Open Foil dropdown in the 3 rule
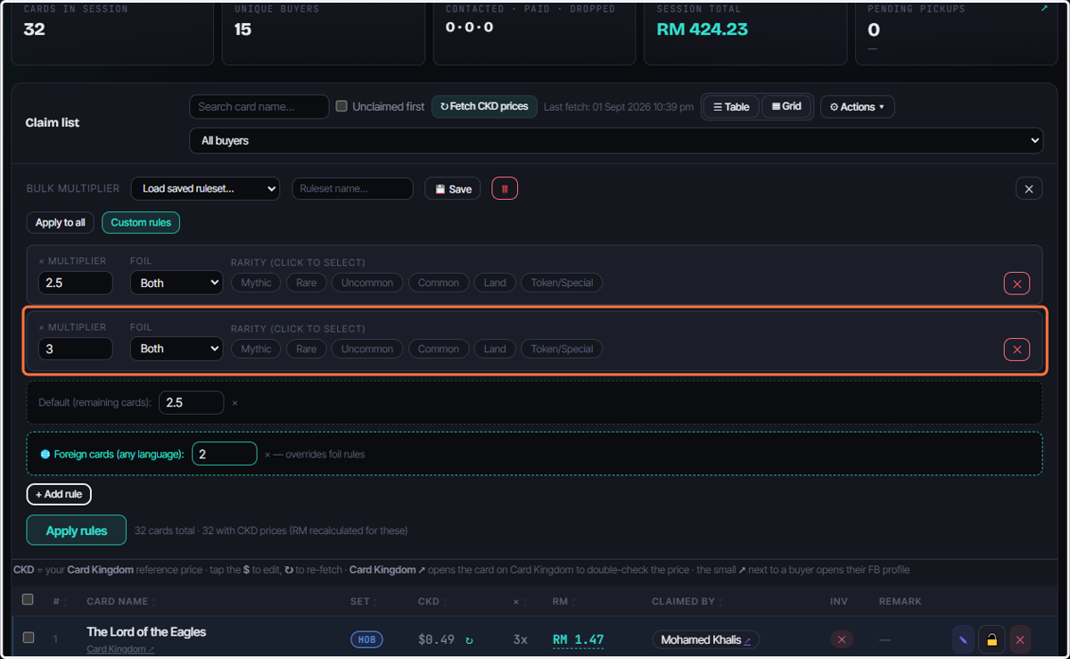Screen dimensions: 1070x659 click(x=176, y=349)
